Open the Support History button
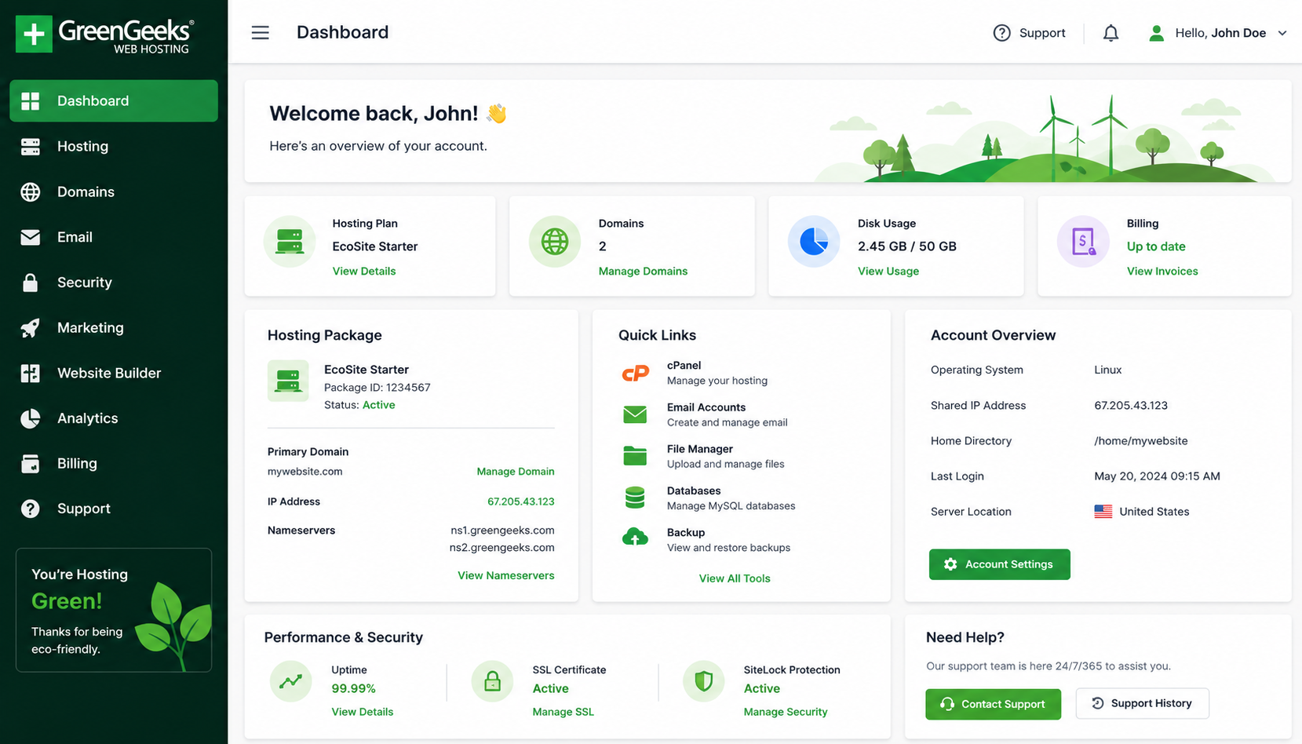This screenshot has height=744, width=1302. [1143, 703]
